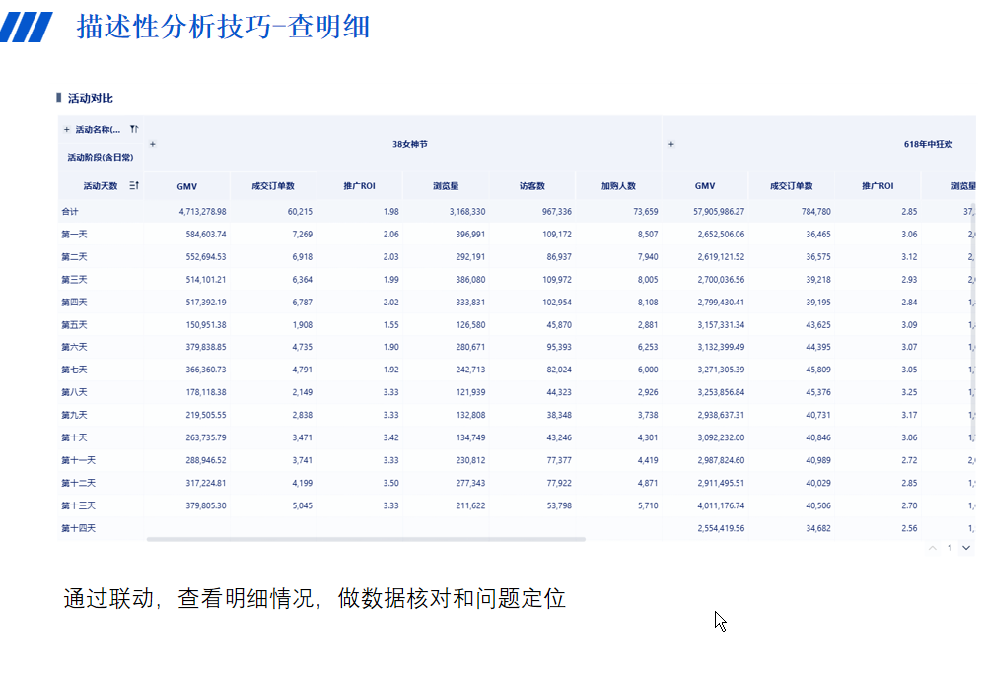Image resolution: width=985 pixels, height=673 pixels.
Task: Click the 加购人数 column header
Action: pyautogui.click(x=619, y=186)
